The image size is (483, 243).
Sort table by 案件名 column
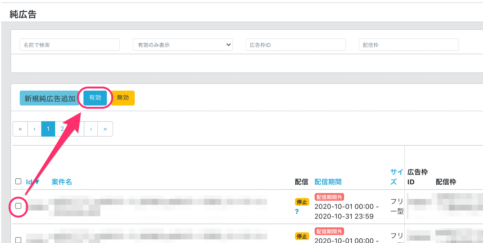[x=62, y=182]
